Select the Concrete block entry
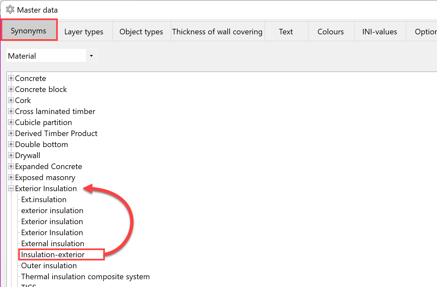The width and height of the screenshot is (437, 287). point(41,89)
